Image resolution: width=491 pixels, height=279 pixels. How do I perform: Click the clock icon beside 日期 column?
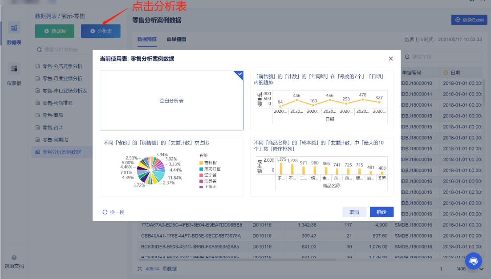[446, 72]
